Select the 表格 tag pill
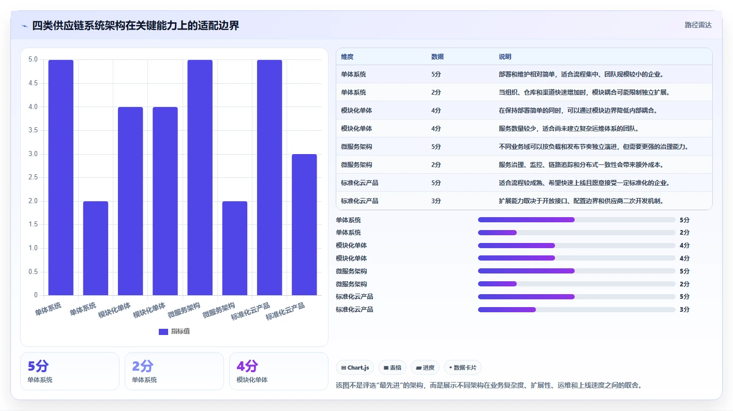 393,368
